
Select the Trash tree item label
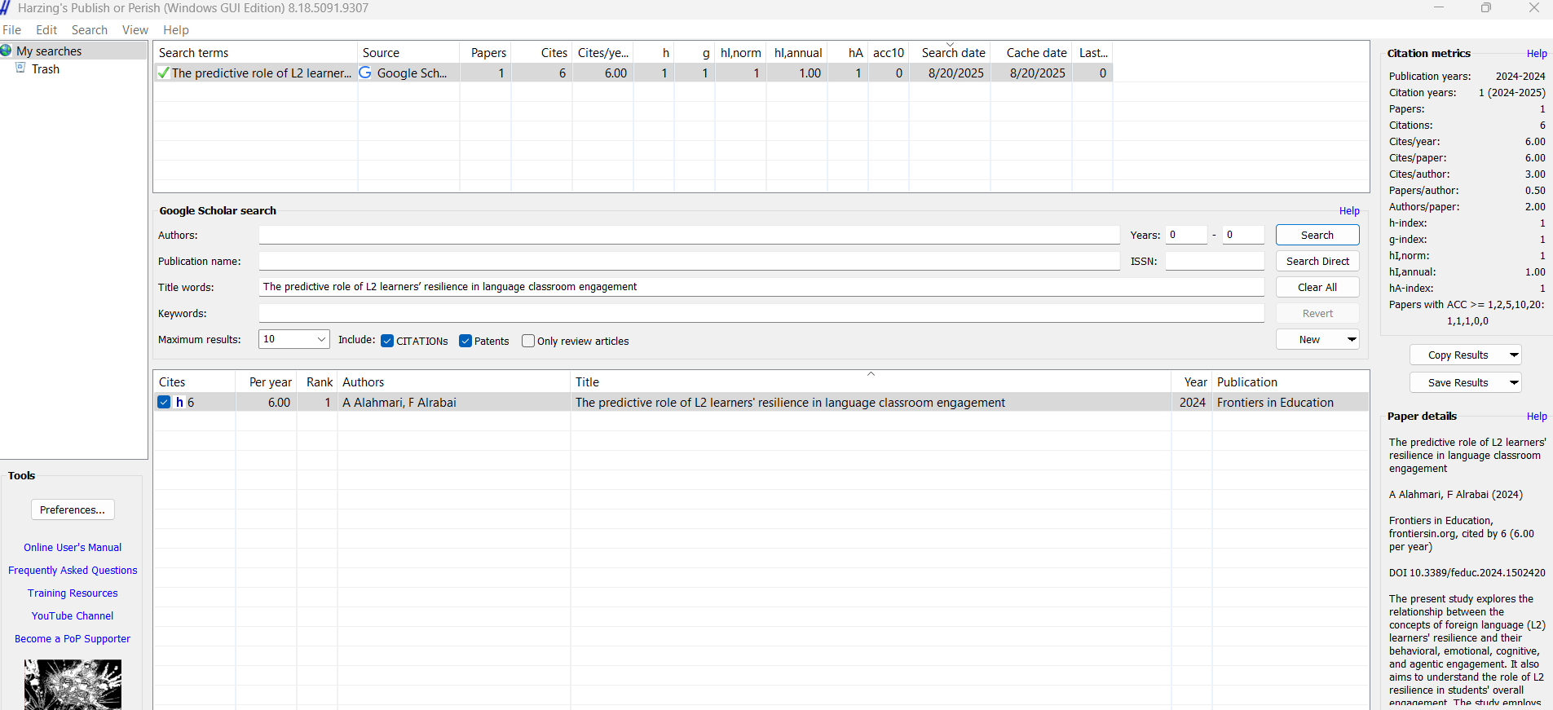46,68
